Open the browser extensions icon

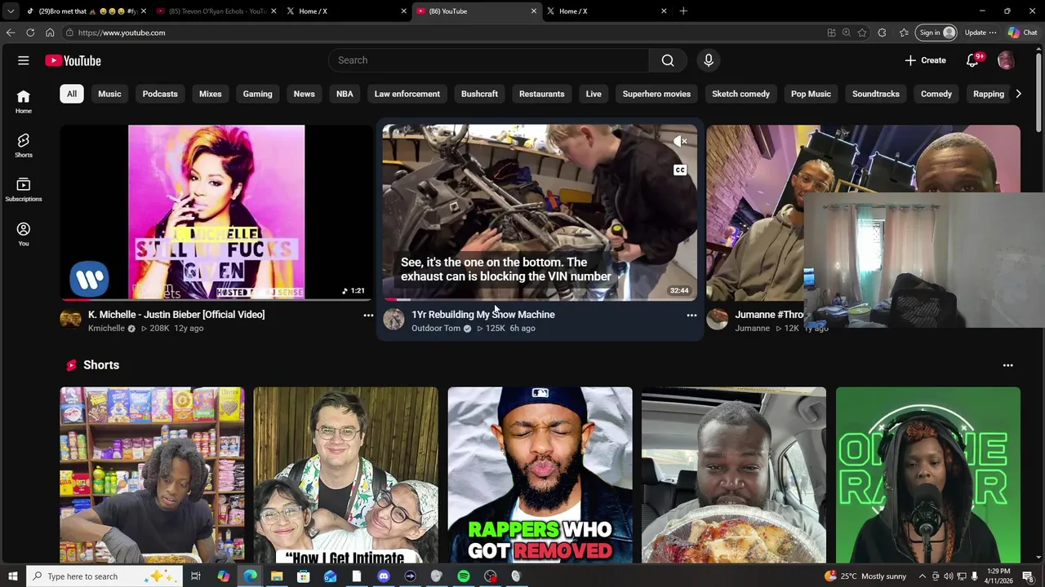[882, 33]
